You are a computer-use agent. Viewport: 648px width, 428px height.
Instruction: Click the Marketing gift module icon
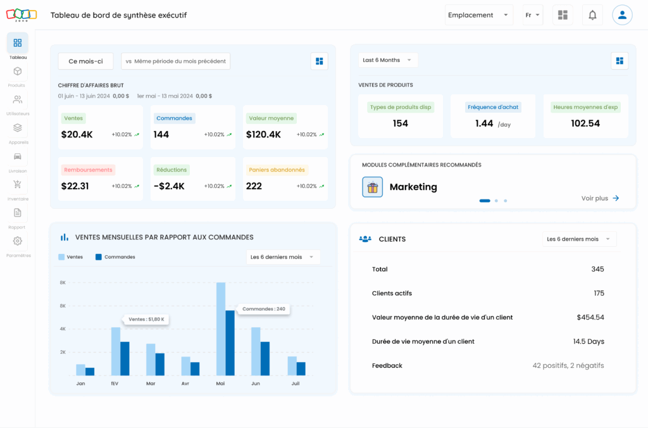click(372, 187)
